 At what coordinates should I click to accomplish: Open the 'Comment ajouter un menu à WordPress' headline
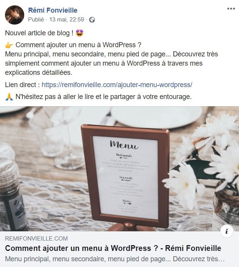113,248
